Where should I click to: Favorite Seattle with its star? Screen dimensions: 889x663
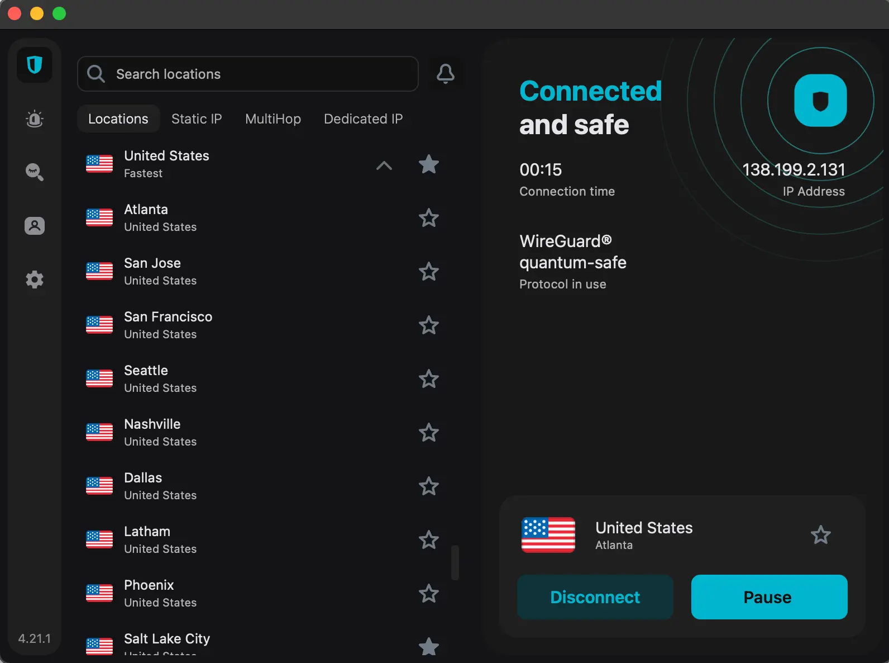(429, 378)
